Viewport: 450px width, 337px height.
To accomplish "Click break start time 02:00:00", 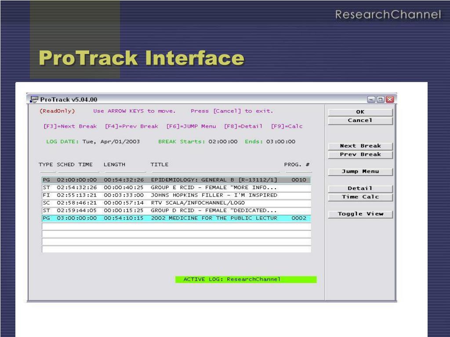I will click(223, 142).
